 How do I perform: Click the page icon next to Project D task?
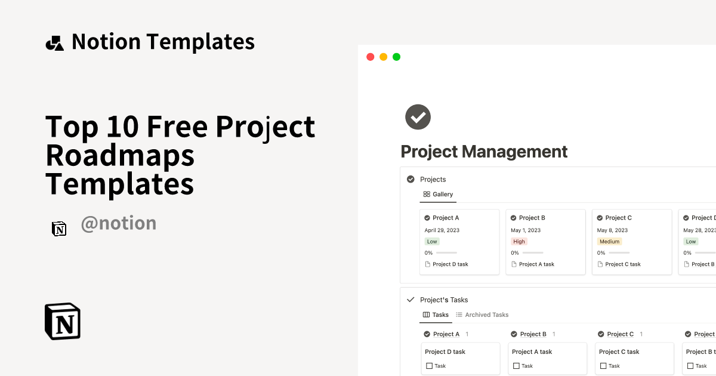[427, 264]
